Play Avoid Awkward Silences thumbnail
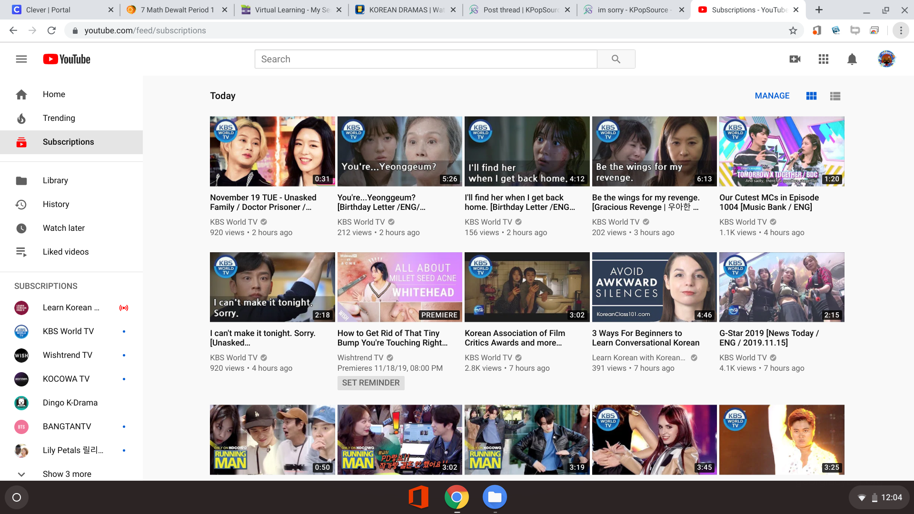 coord(655,287)
